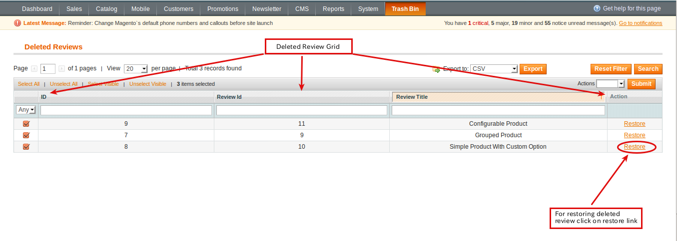Uncheck the Configurable Product row checkbox
This screenshot has height=241, width=677.
(26, 124)
